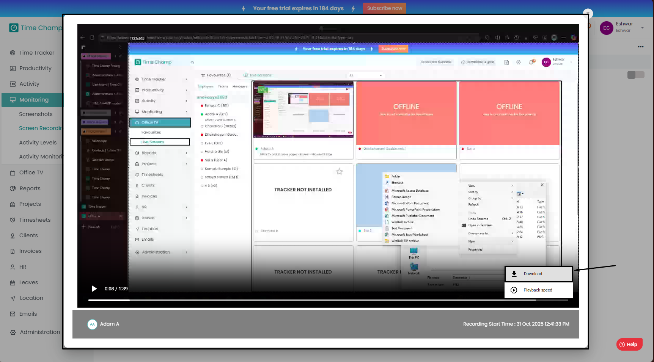
Task: Click the Reports pie chart icon
Action: tap(13, 188)
